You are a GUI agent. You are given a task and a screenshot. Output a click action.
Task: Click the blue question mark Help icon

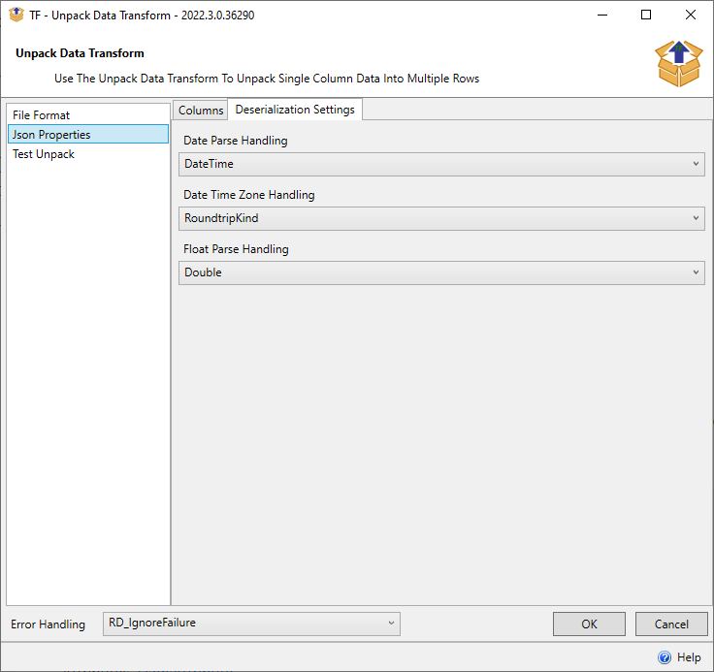tap(665, 657)
